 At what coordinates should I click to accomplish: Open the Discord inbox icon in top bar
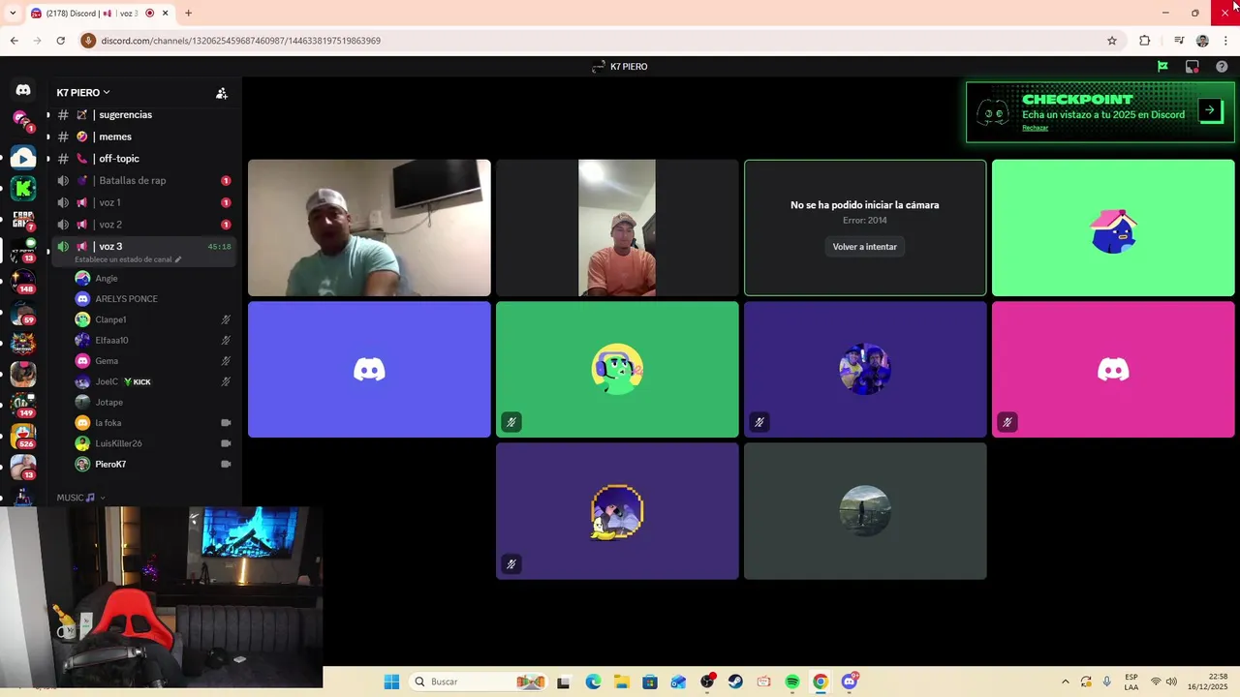click(1193, 67)
